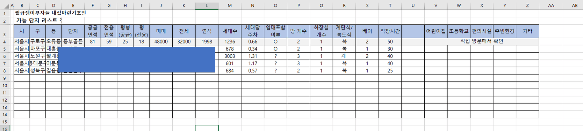
Task: Click the 편의시설 header cell
Action: click(482, 31)
